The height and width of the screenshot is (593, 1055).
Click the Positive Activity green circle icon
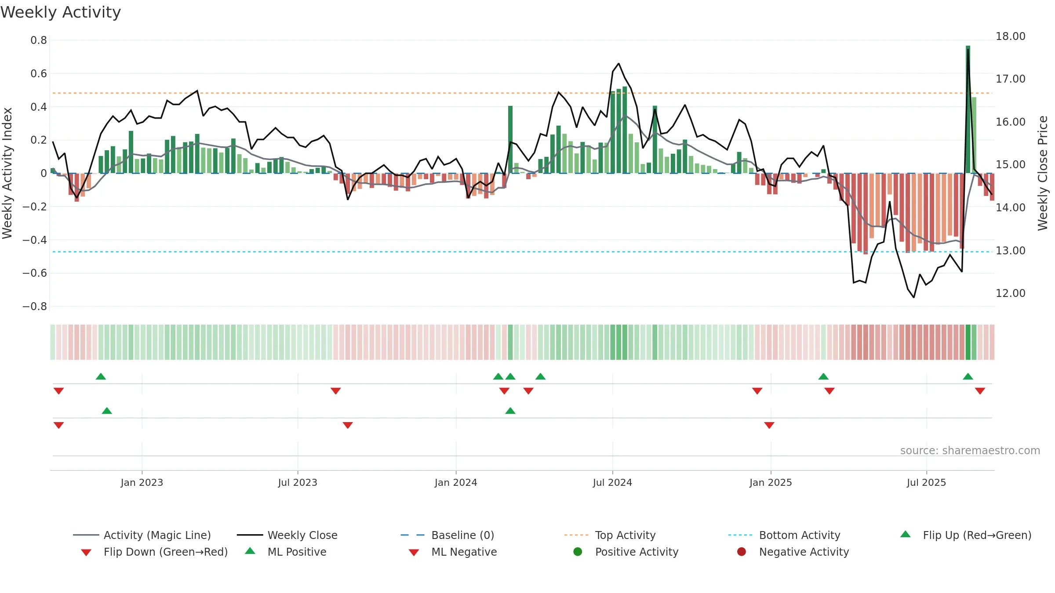(578, 552)
